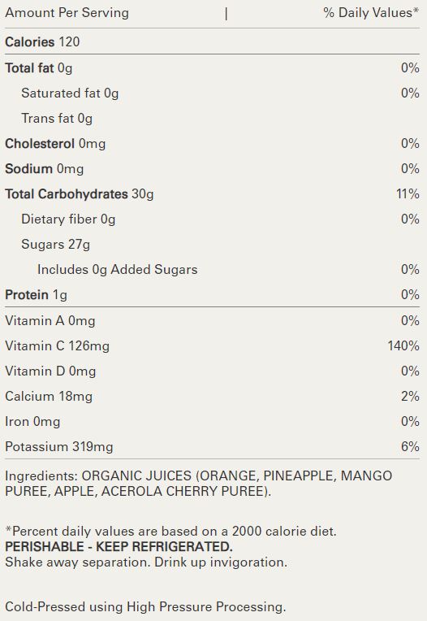The image size is (427, 621).
Task: Select the Vitamin C 126mg row
Action: 212,345
